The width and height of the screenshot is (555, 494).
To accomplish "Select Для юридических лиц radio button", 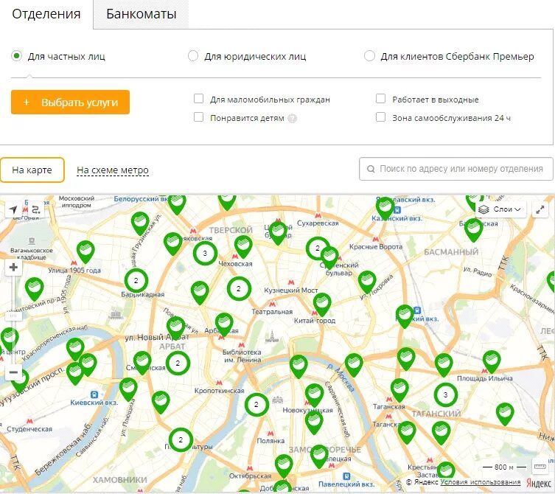I will coord(193,56).
